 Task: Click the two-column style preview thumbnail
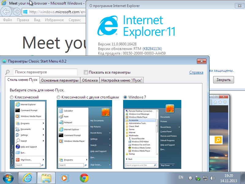point(85,134)
